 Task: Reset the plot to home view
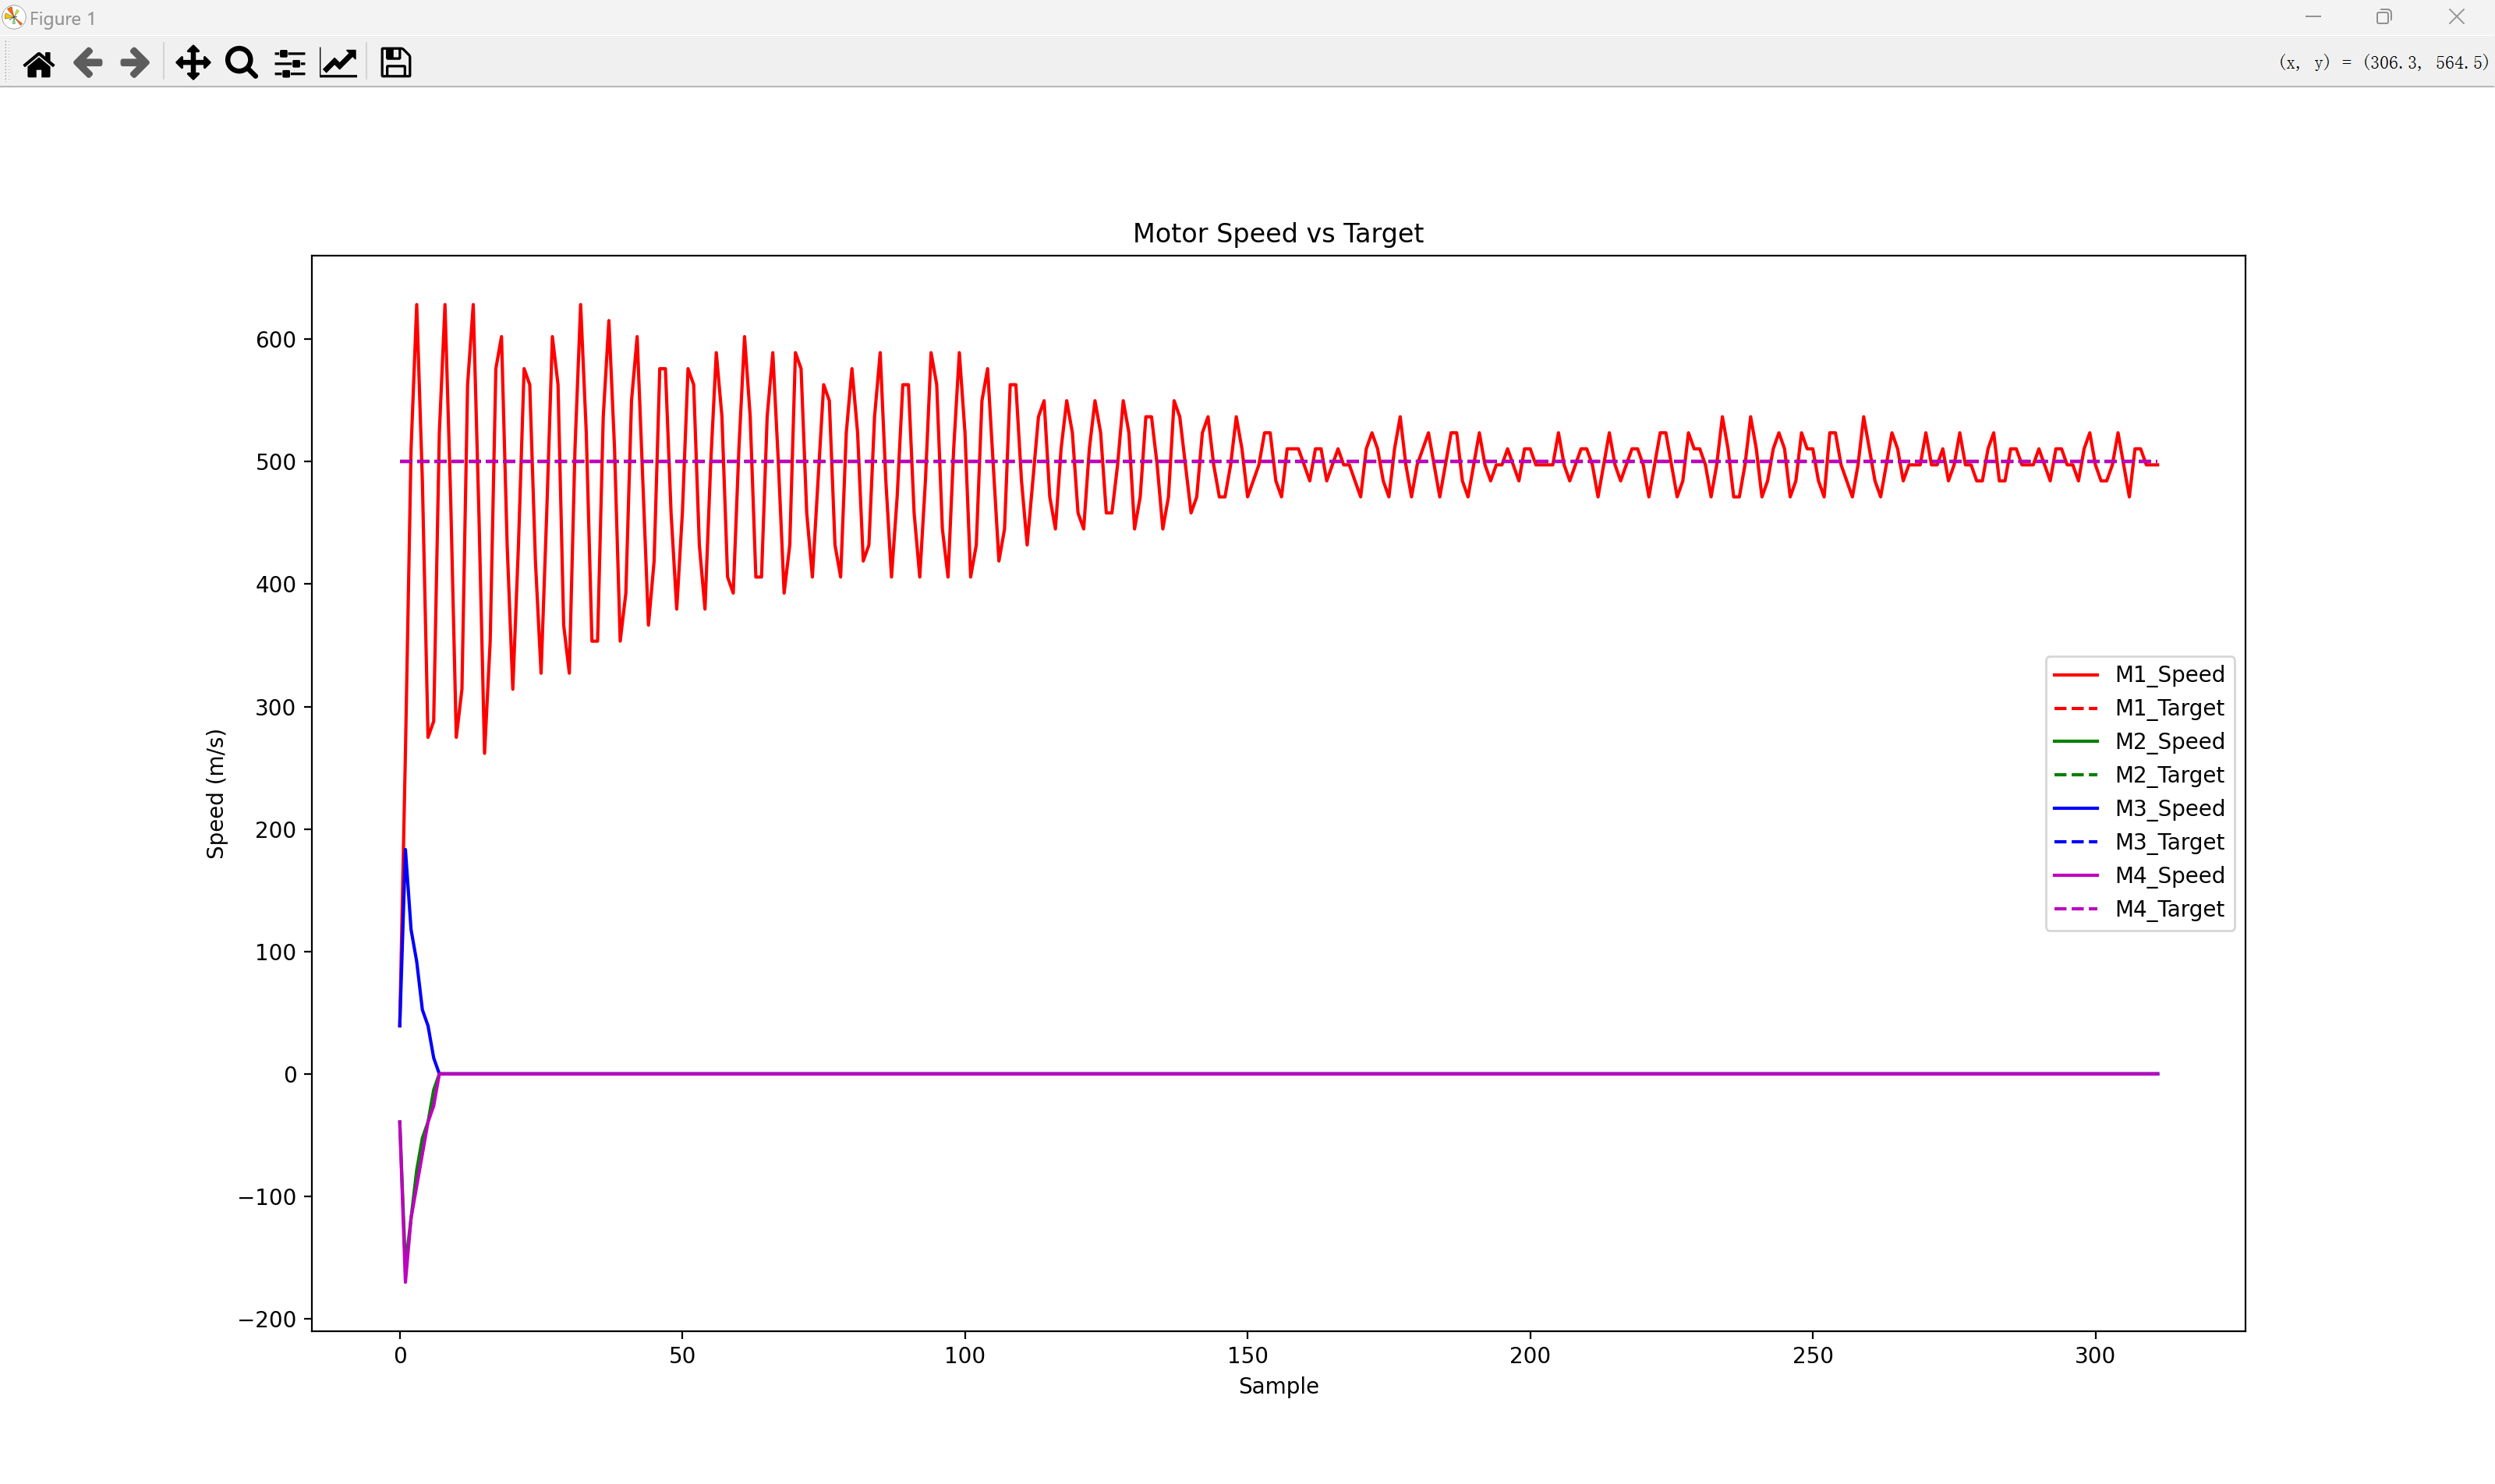tap(39, 63)
